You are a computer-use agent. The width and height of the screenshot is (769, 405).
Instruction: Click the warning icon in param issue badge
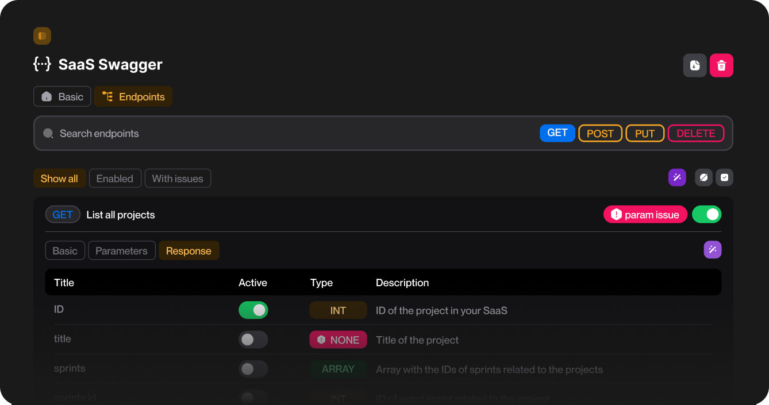tap(617, 215)
